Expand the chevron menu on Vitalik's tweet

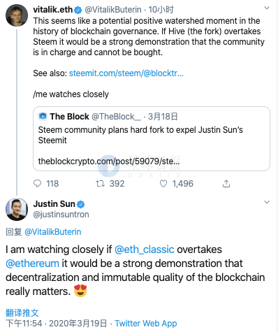point(267,8)
